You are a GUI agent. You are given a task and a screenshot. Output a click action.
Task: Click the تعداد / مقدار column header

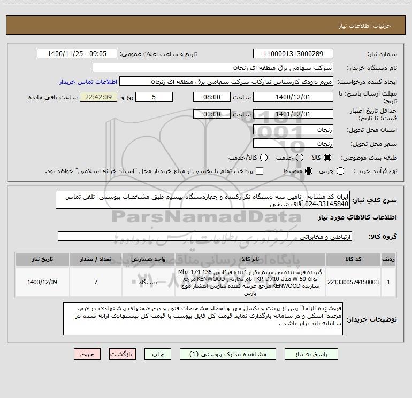(96, 259)
